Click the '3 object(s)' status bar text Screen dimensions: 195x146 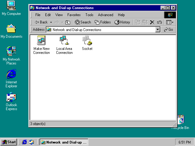click(x=38, y=124)
